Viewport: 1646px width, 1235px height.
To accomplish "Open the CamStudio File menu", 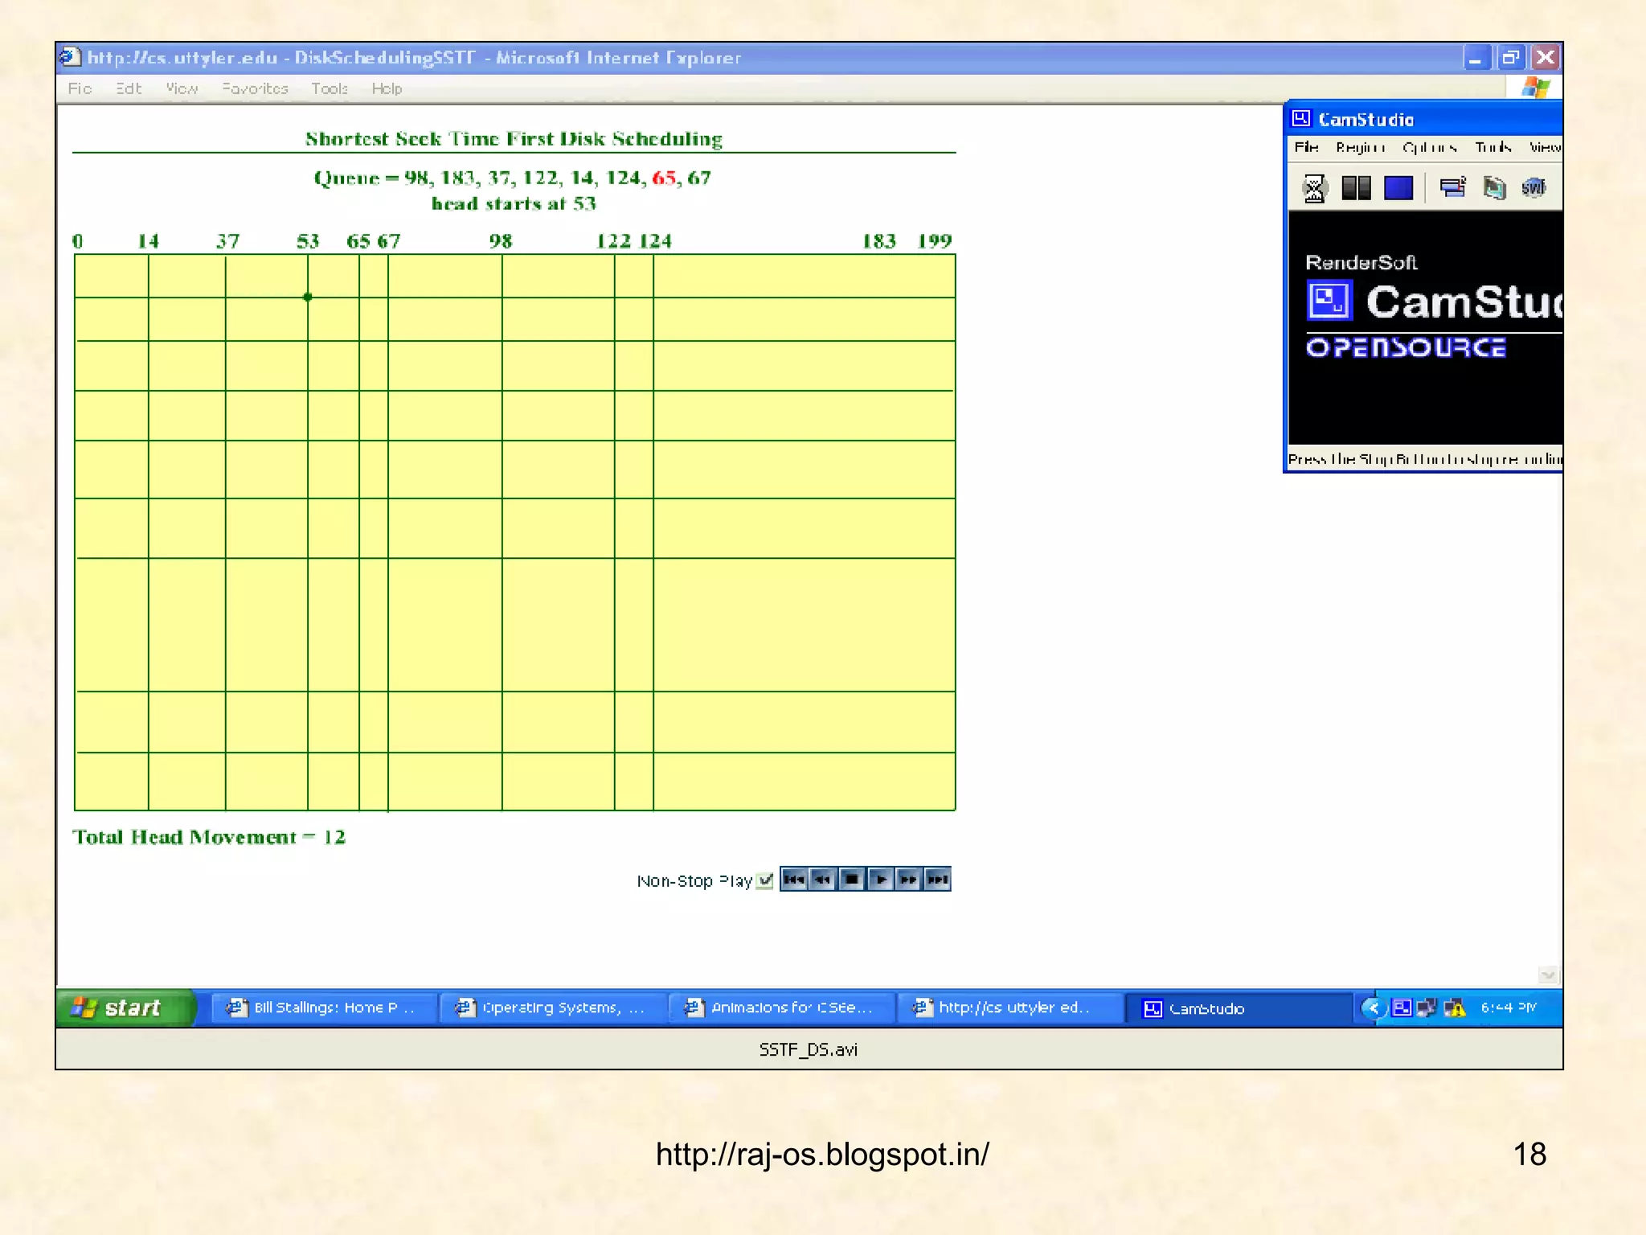I will pos(1306,147).
